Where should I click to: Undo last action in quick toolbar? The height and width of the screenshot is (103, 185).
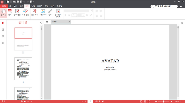tap(24, 2)
